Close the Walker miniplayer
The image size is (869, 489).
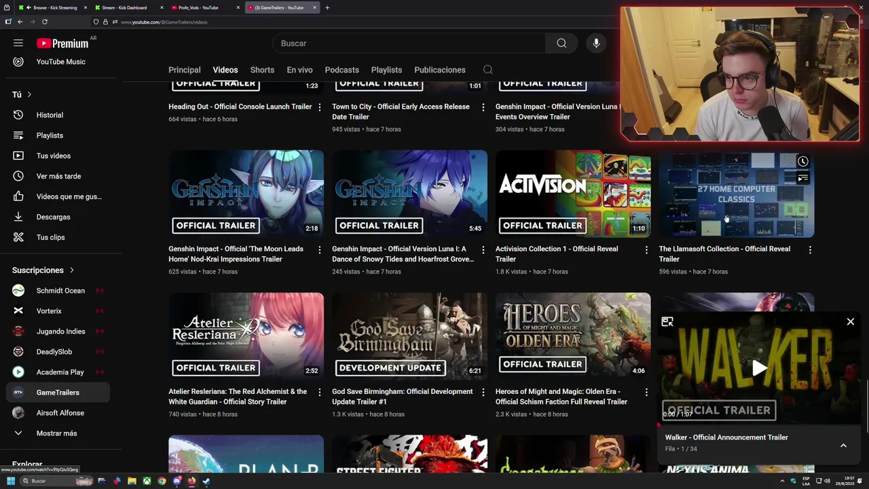click(x=851, y=322)
